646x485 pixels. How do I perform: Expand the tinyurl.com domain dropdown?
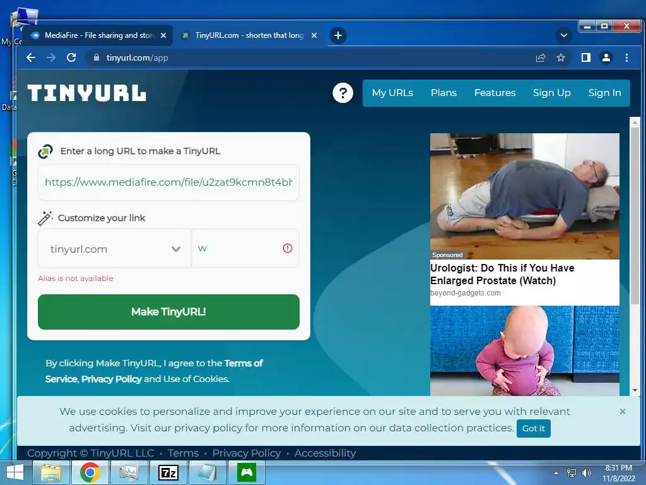click(115, 249)
